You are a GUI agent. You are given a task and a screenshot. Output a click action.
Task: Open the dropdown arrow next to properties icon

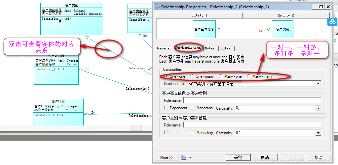click(x=190, y=157)
